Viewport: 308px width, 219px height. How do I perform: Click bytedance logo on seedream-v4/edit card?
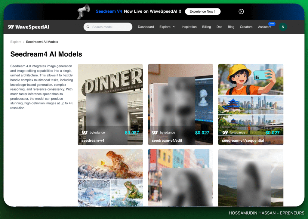coord(155,133)
